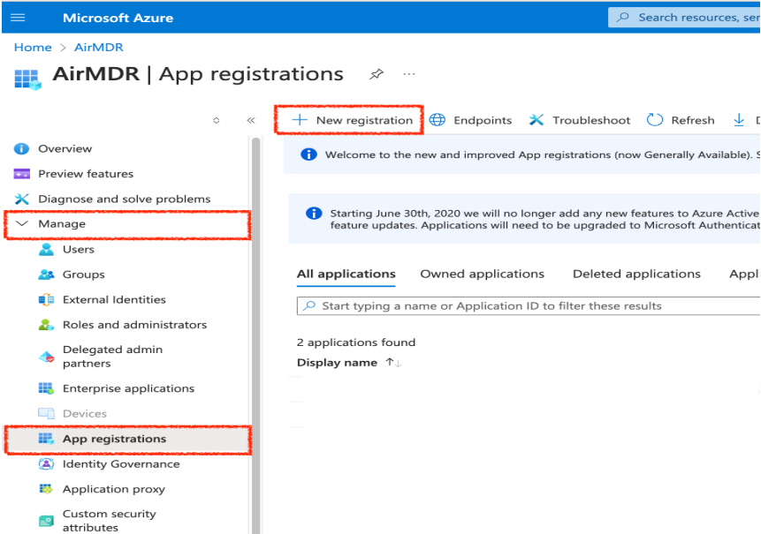Click the June 30th notice info icon
This screenshot has height=534, width=761.
coord(314,214)
